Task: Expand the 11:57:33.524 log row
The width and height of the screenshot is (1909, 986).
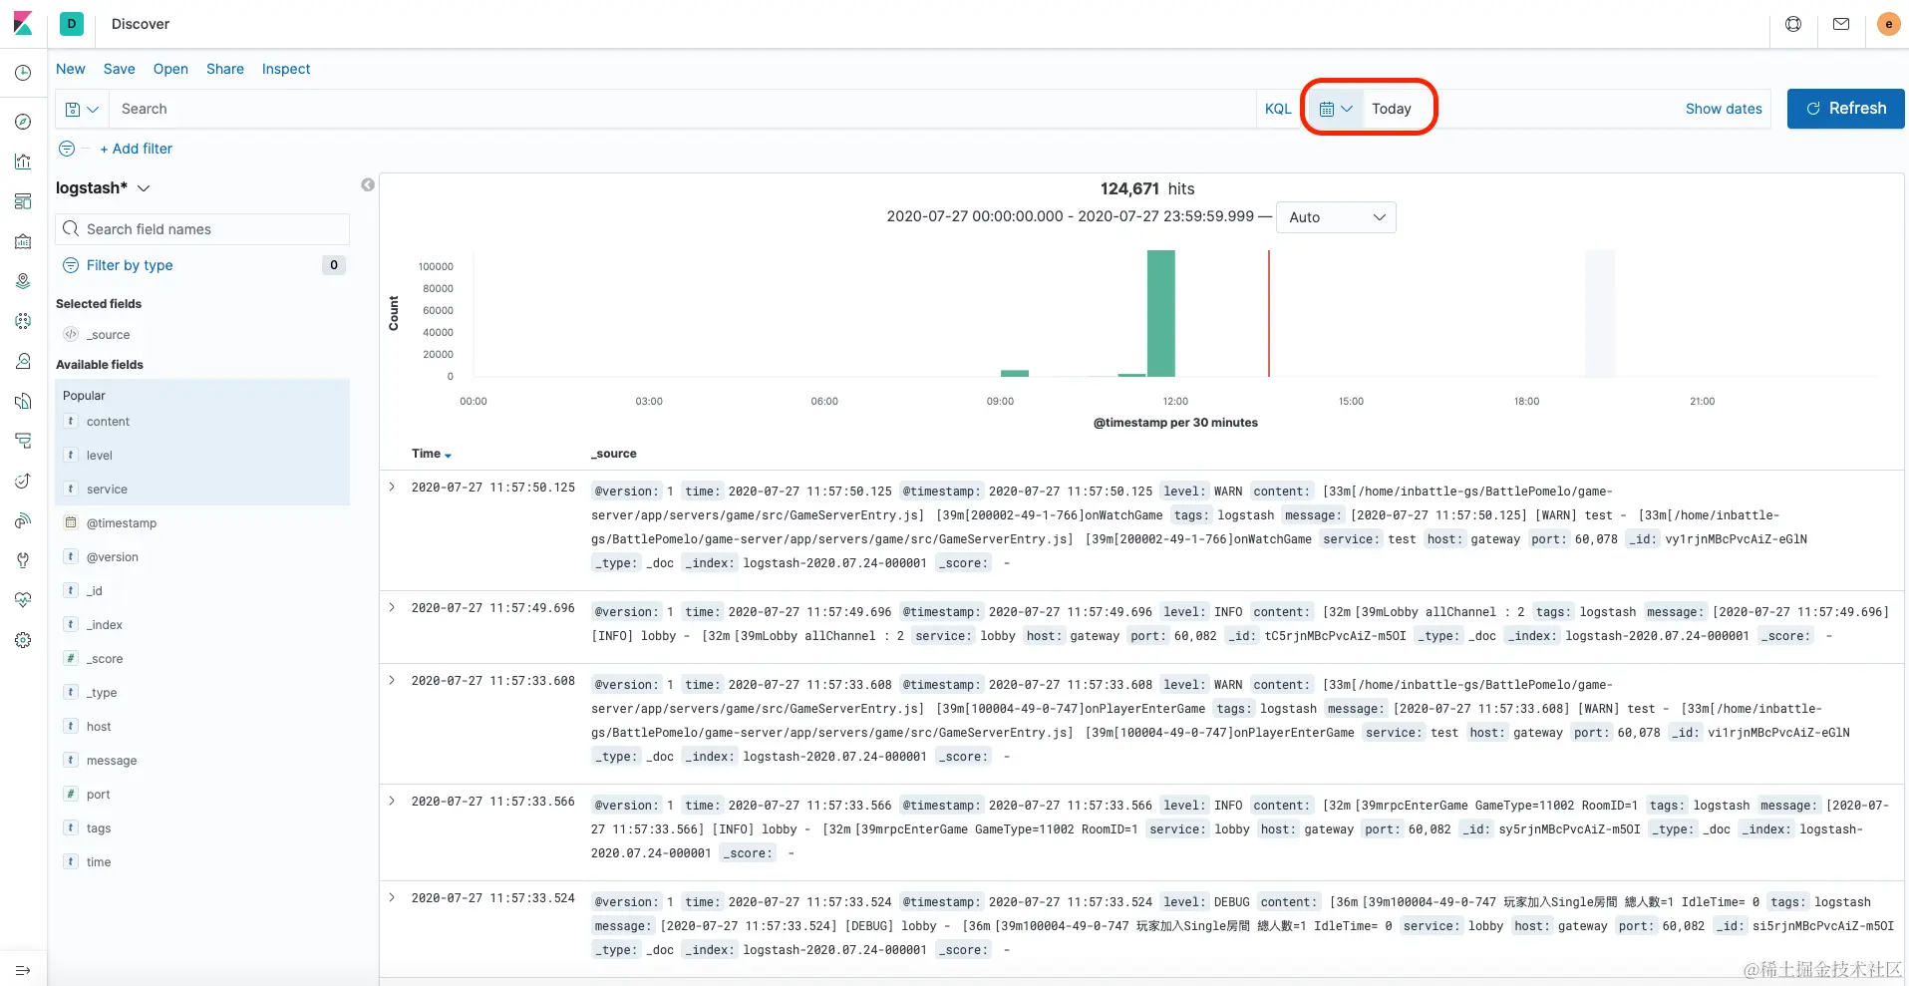Action: (x=392, y=897)
